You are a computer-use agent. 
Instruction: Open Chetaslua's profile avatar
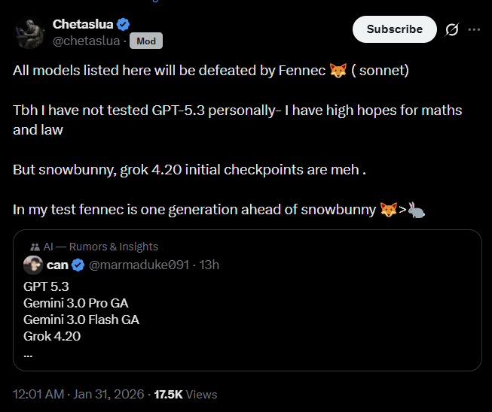pos(28,32)
